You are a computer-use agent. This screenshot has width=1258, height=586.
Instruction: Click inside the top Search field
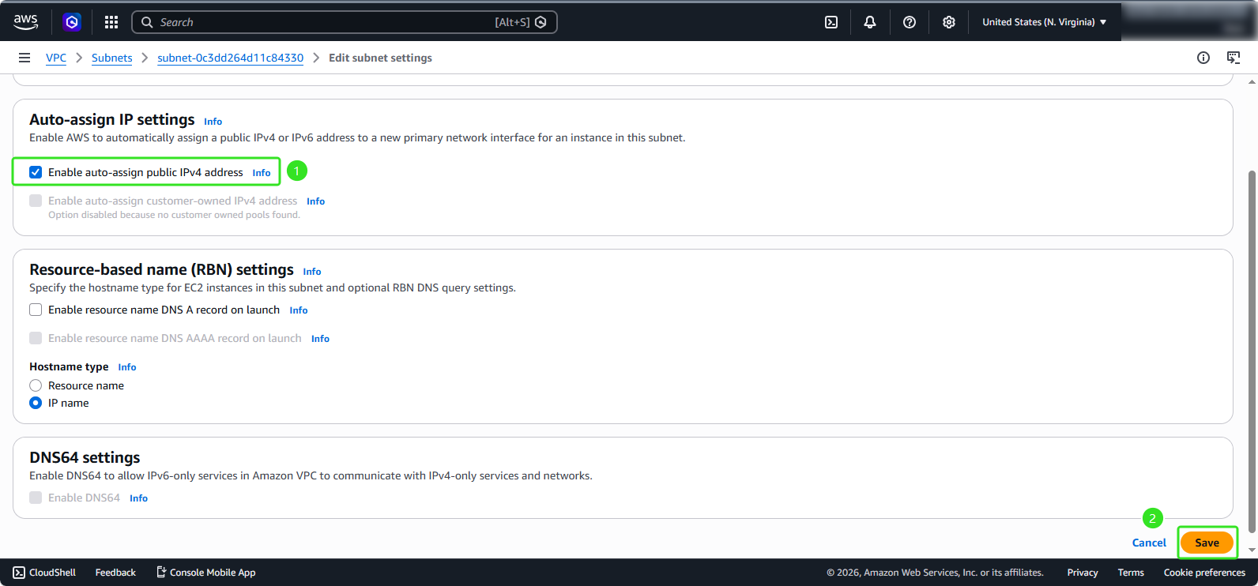[x=344, y=22]
